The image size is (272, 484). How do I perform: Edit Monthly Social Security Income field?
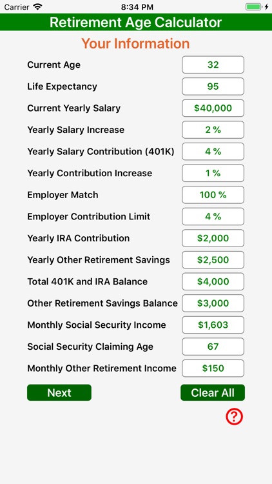(x=213, y=325)
